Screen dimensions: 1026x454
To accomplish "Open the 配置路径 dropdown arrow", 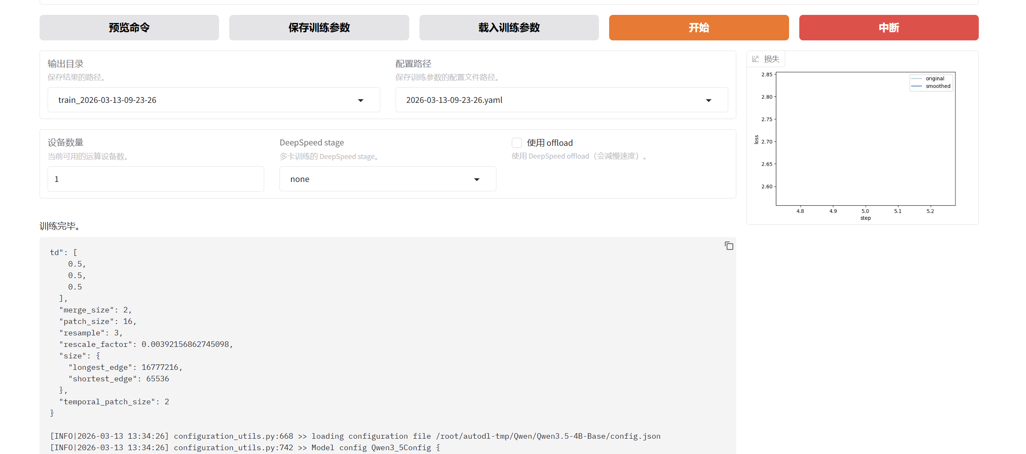I will (709, 100).
